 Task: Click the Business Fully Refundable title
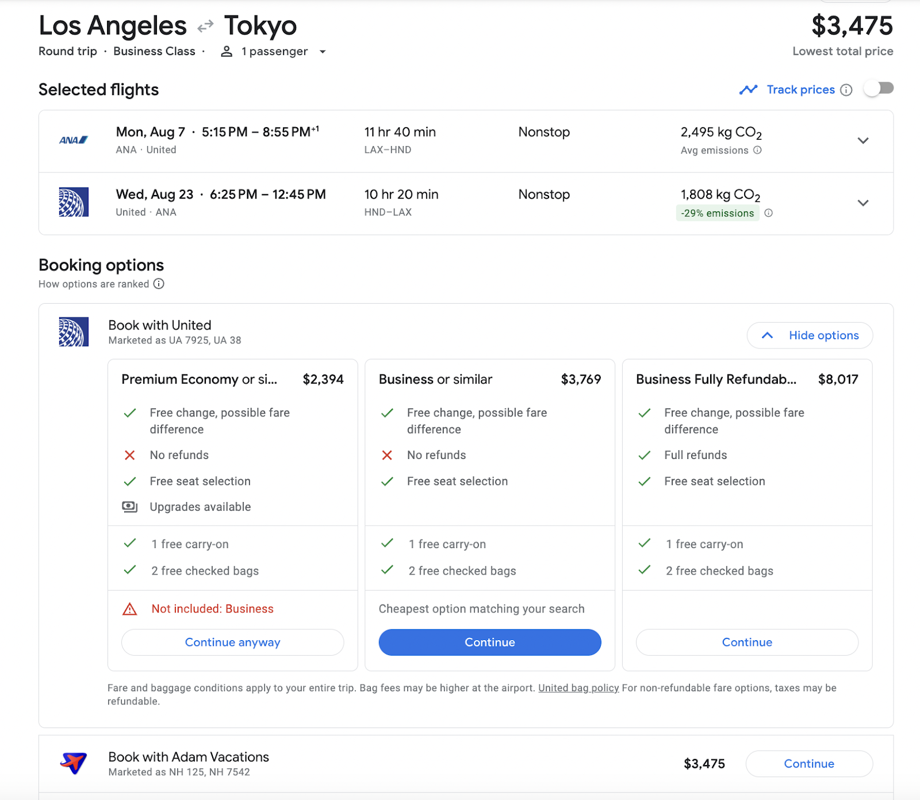pos(716,380)
